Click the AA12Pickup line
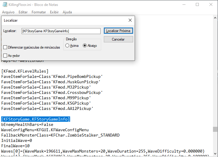Viewport: 218px width, 157px height. click(47, 108)
